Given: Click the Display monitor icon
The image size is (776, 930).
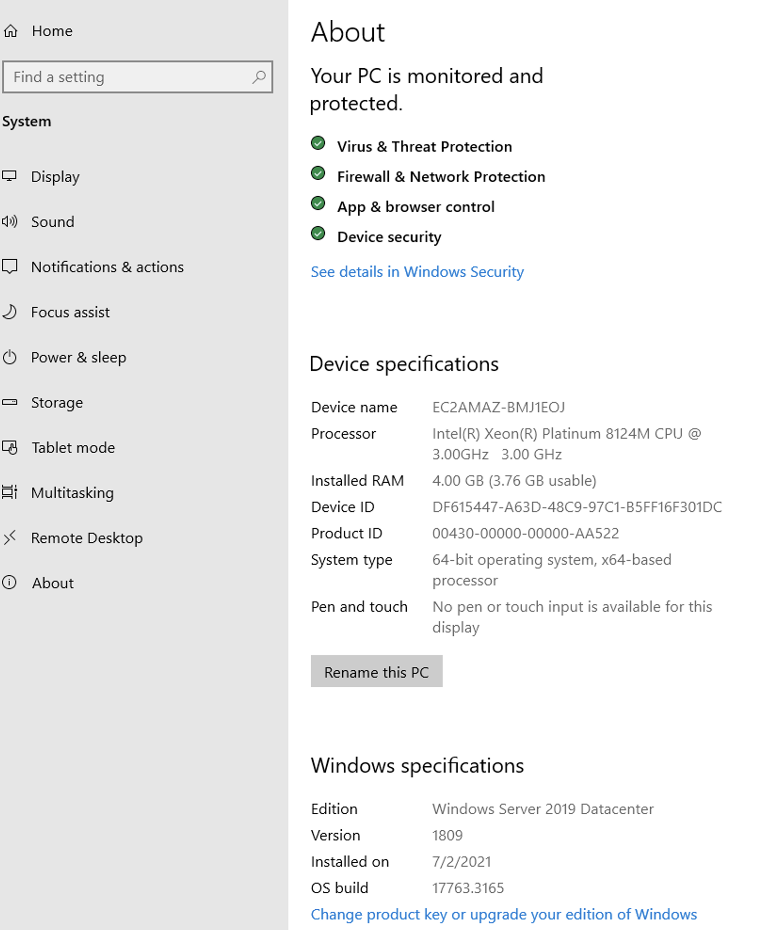Looking at the screenshot, I should point(9,176).
